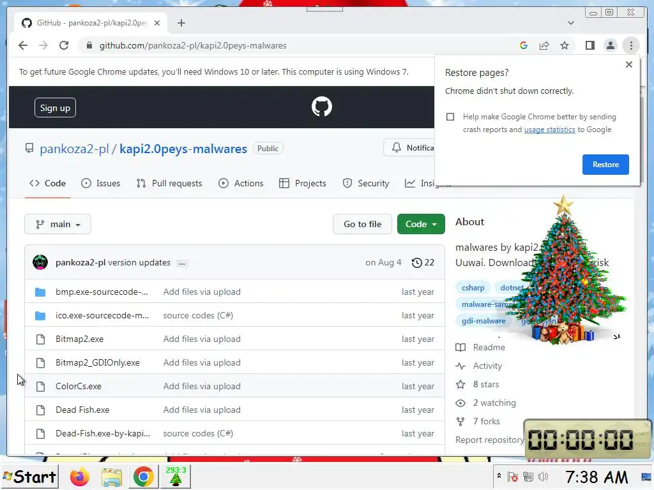
Task: Click Report repository link
Action: (x=489, y=440)
